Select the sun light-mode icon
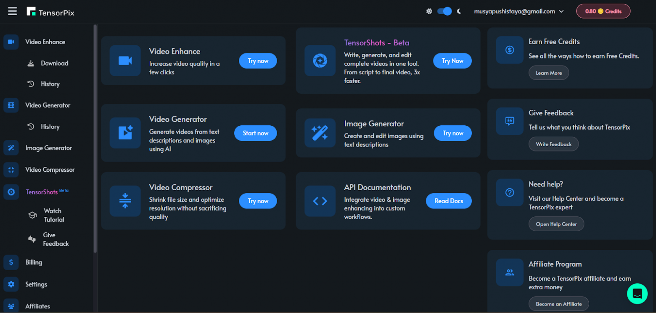This screenshot has width=656, height=313. point(429,11)
